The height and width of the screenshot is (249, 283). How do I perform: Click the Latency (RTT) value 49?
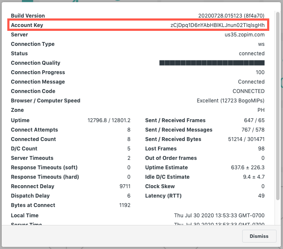click(261, 196)
